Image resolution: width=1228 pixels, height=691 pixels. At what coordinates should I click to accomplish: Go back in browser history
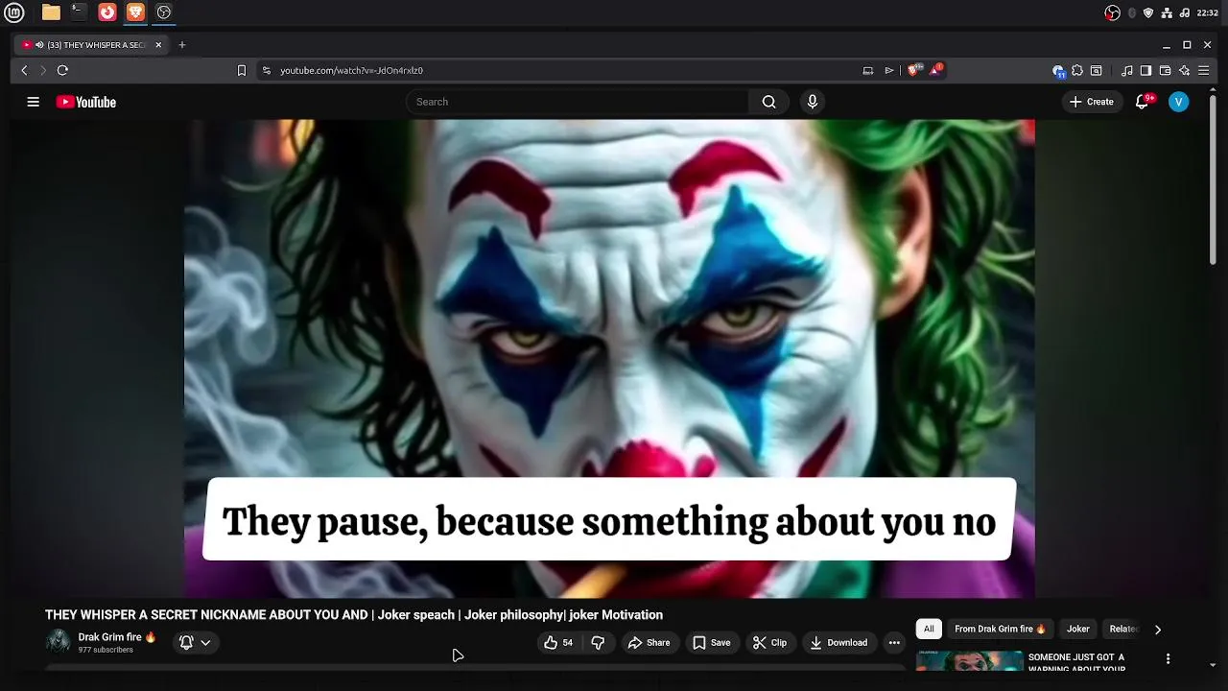click(x=24, y=70)
